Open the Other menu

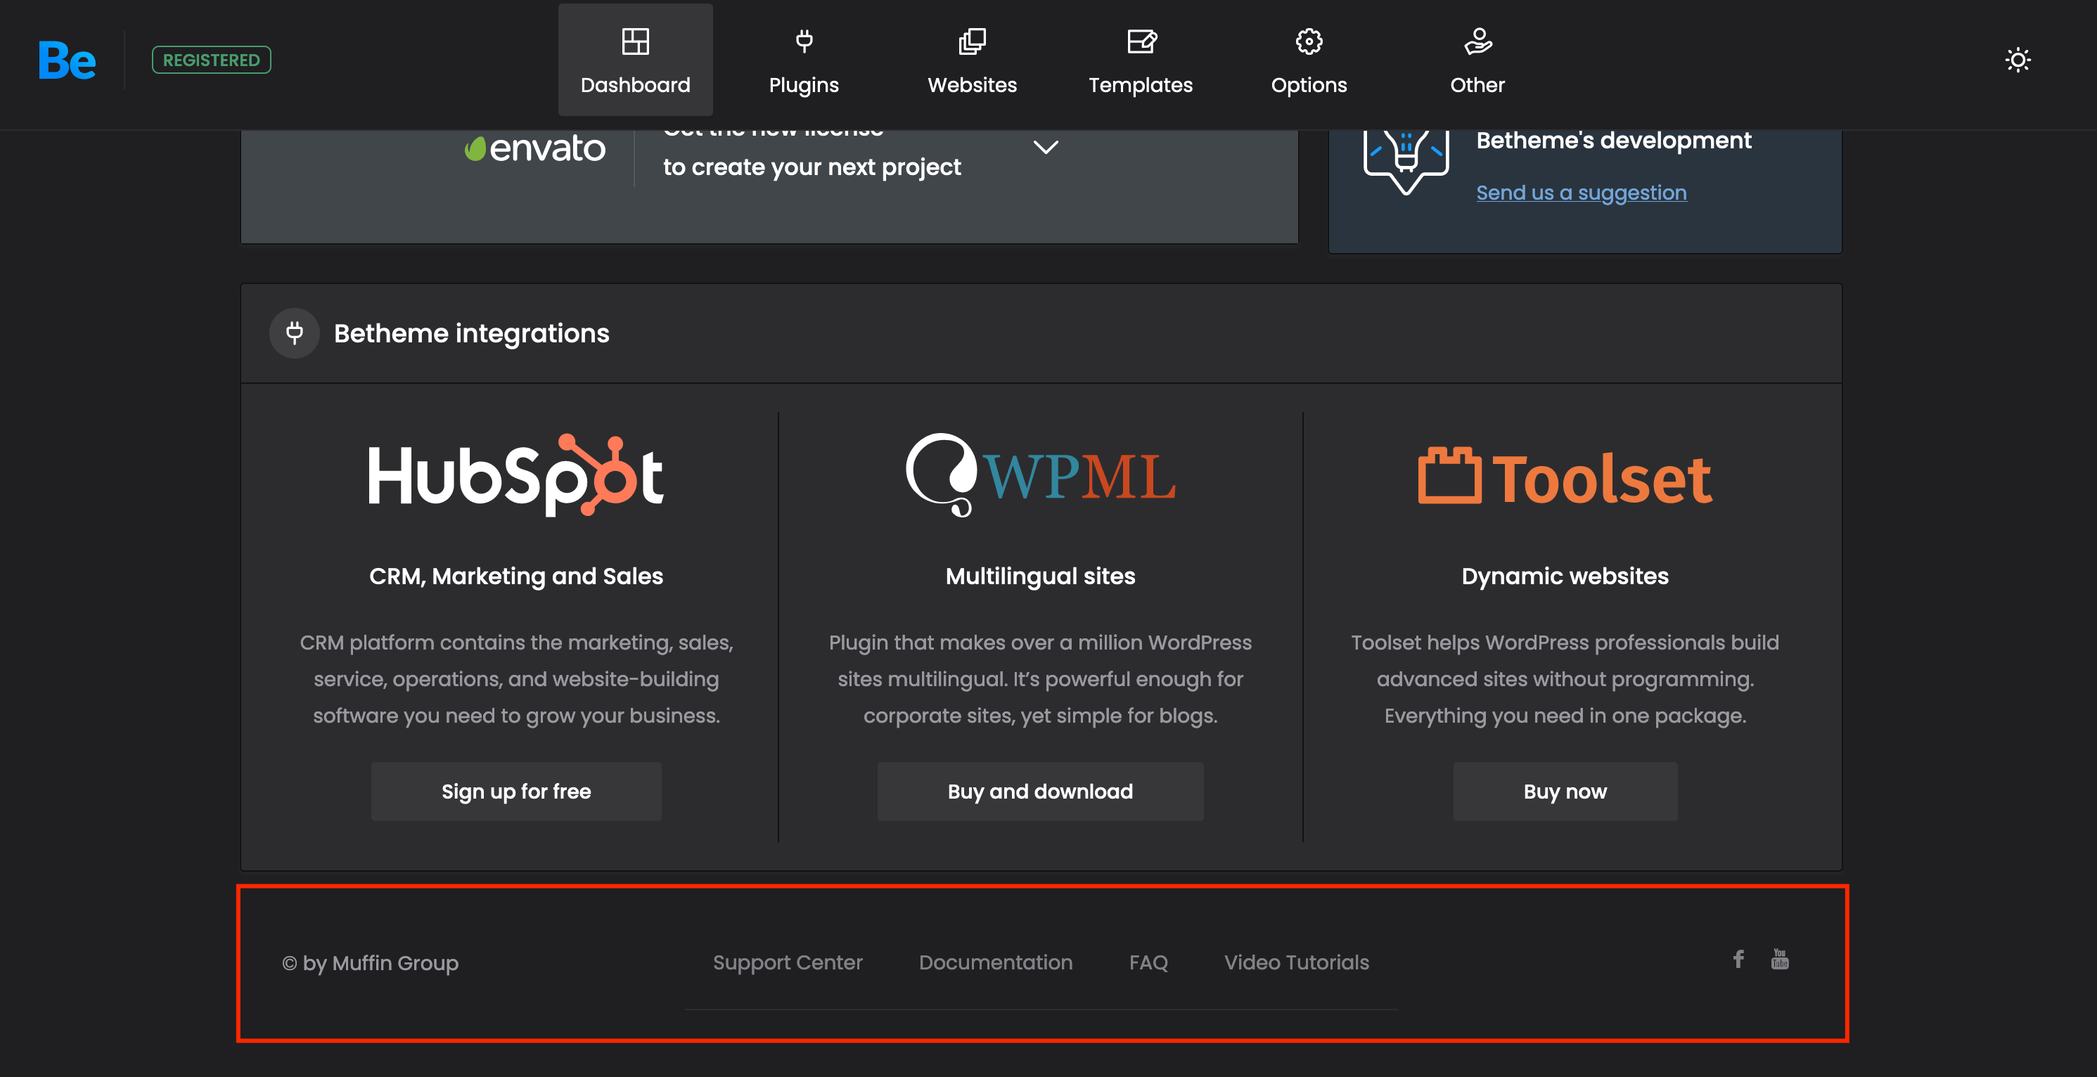(1477, 60)
